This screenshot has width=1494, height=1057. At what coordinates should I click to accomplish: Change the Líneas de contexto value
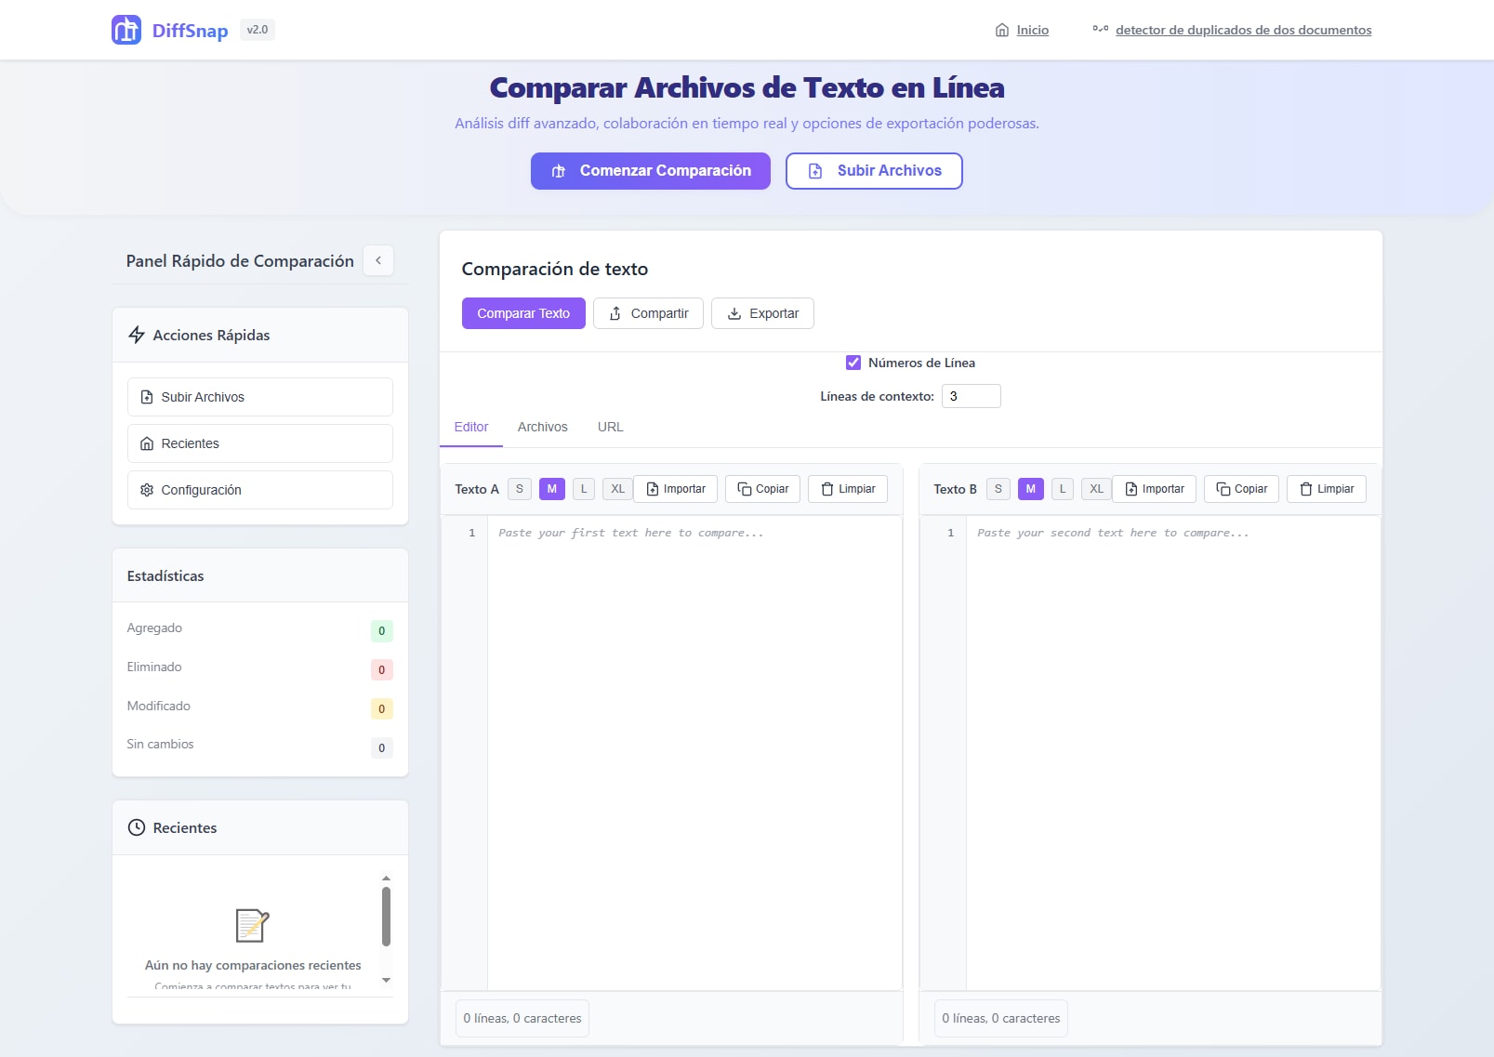point(971,395)
